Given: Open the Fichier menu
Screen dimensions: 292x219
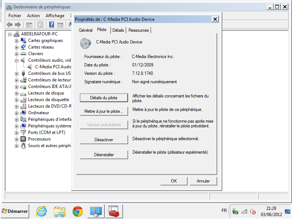Looking at the screenshot, I should pyautogui.click(x=15, y=16).
